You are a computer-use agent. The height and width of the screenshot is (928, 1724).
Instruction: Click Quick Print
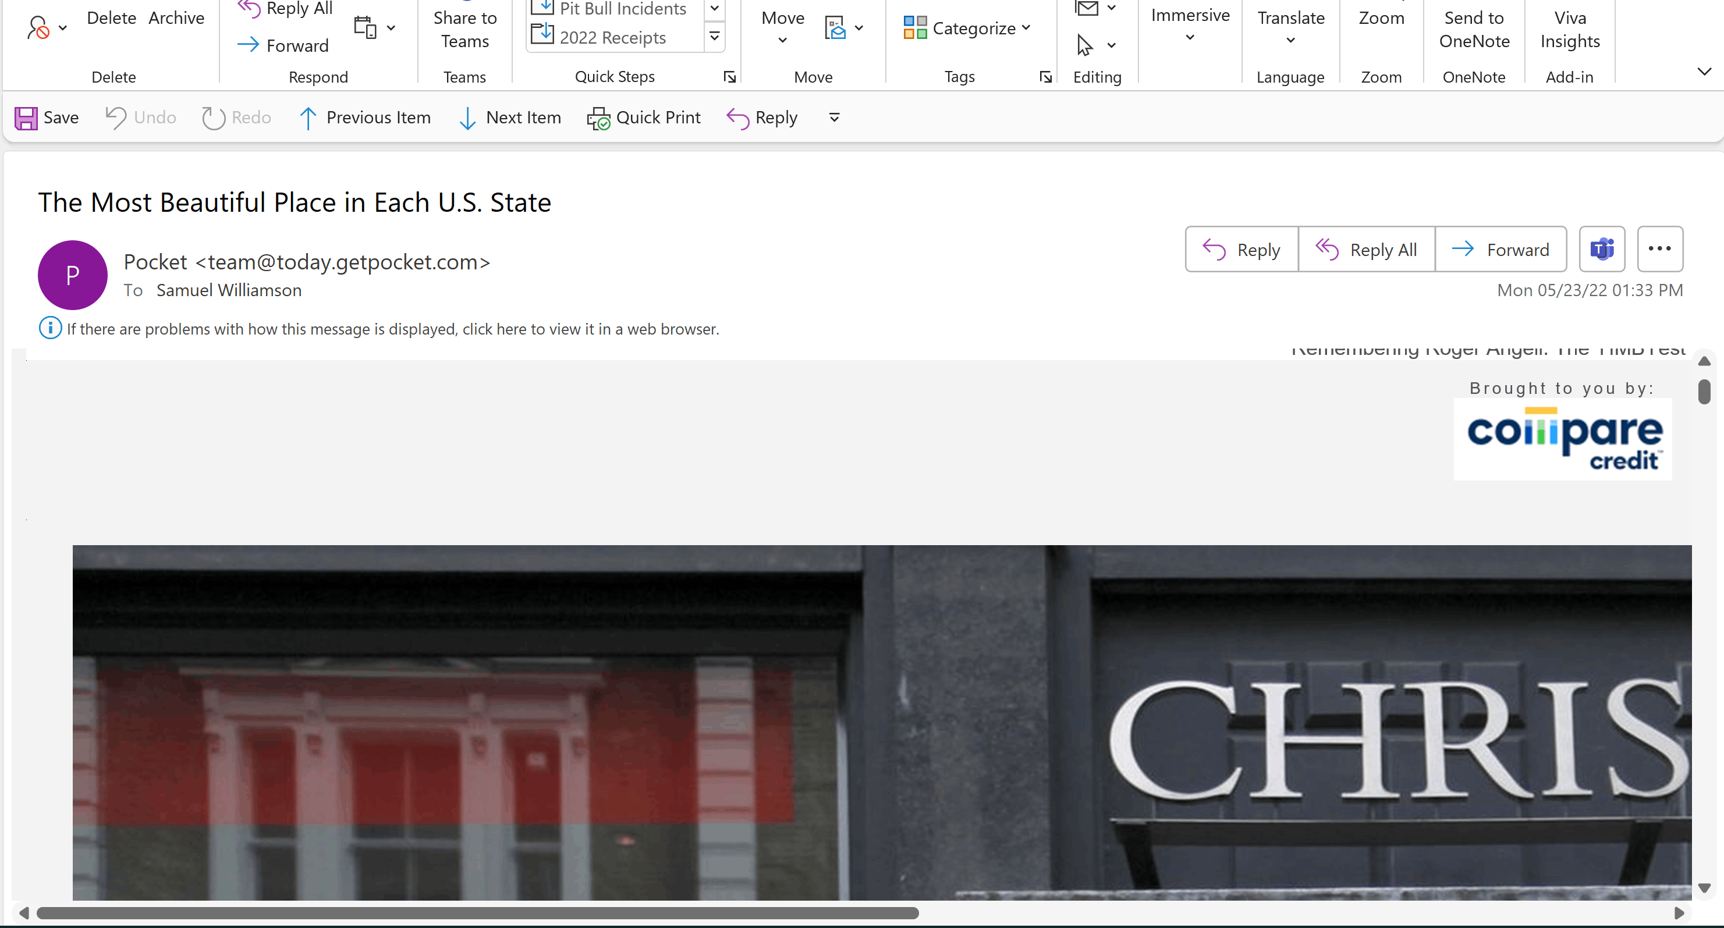pos(644,118)
